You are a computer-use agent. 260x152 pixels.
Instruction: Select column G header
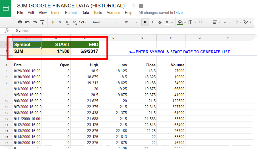(200, 38)
